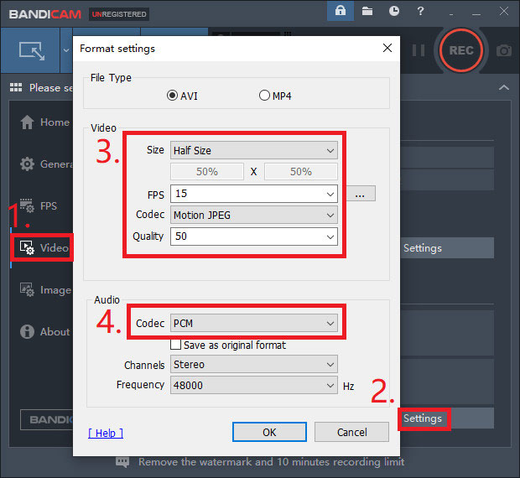The width and height of the screenshot is (520, 478).
Task: Select the MP4 file type radio button
Action: point(265,96)
